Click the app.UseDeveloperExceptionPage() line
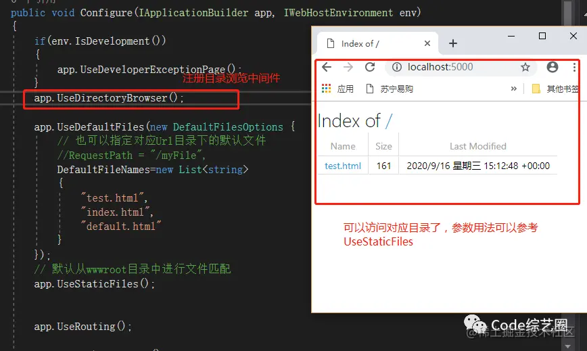The height and width of the screenshot is (351, 587). [149, 70]
